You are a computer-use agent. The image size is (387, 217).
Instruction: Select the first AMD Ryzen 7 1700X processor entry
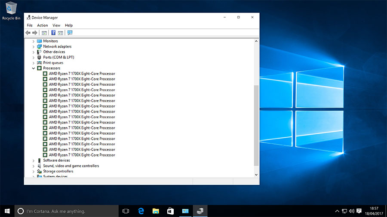click(82, 74)
